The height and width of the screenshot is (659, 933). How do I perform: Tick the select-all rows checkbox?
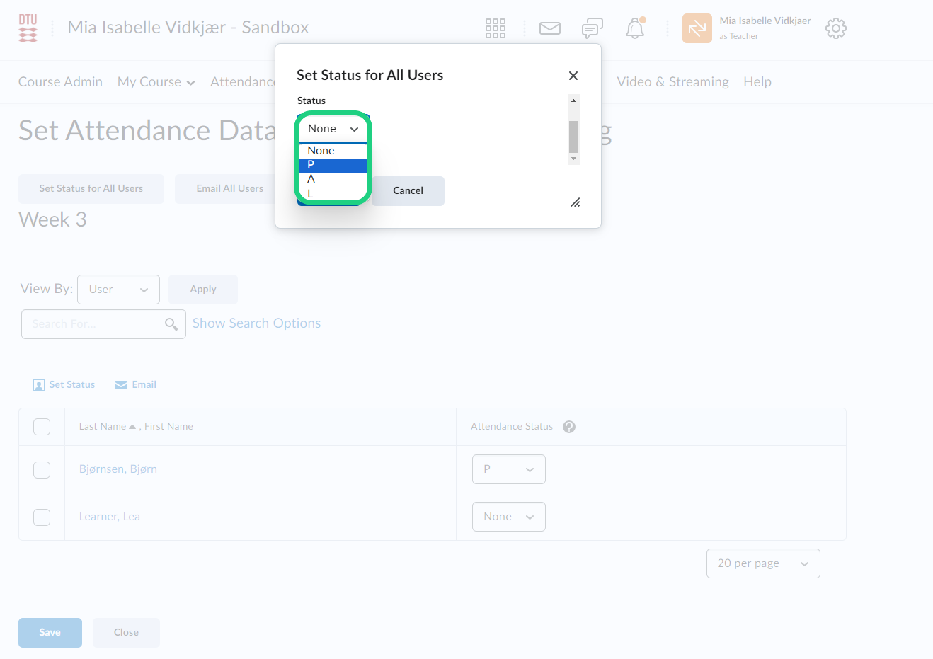point(42,427)
